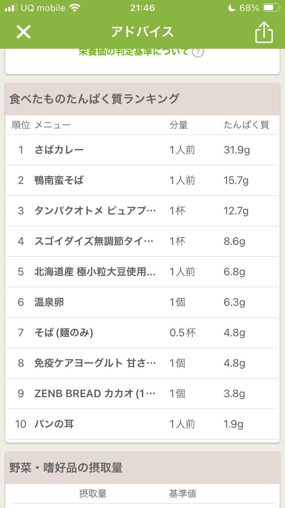Open the question mark help icon
285x508 pixels.
pos(198,52)
